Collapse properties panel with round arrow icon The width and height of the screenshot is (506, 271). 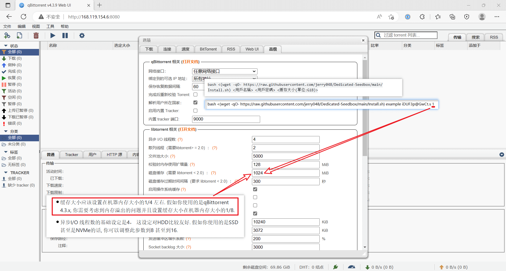502,155
